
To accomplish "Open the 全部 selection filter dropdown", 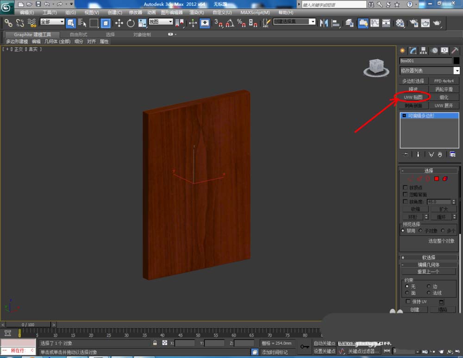I will coord(52,22).
